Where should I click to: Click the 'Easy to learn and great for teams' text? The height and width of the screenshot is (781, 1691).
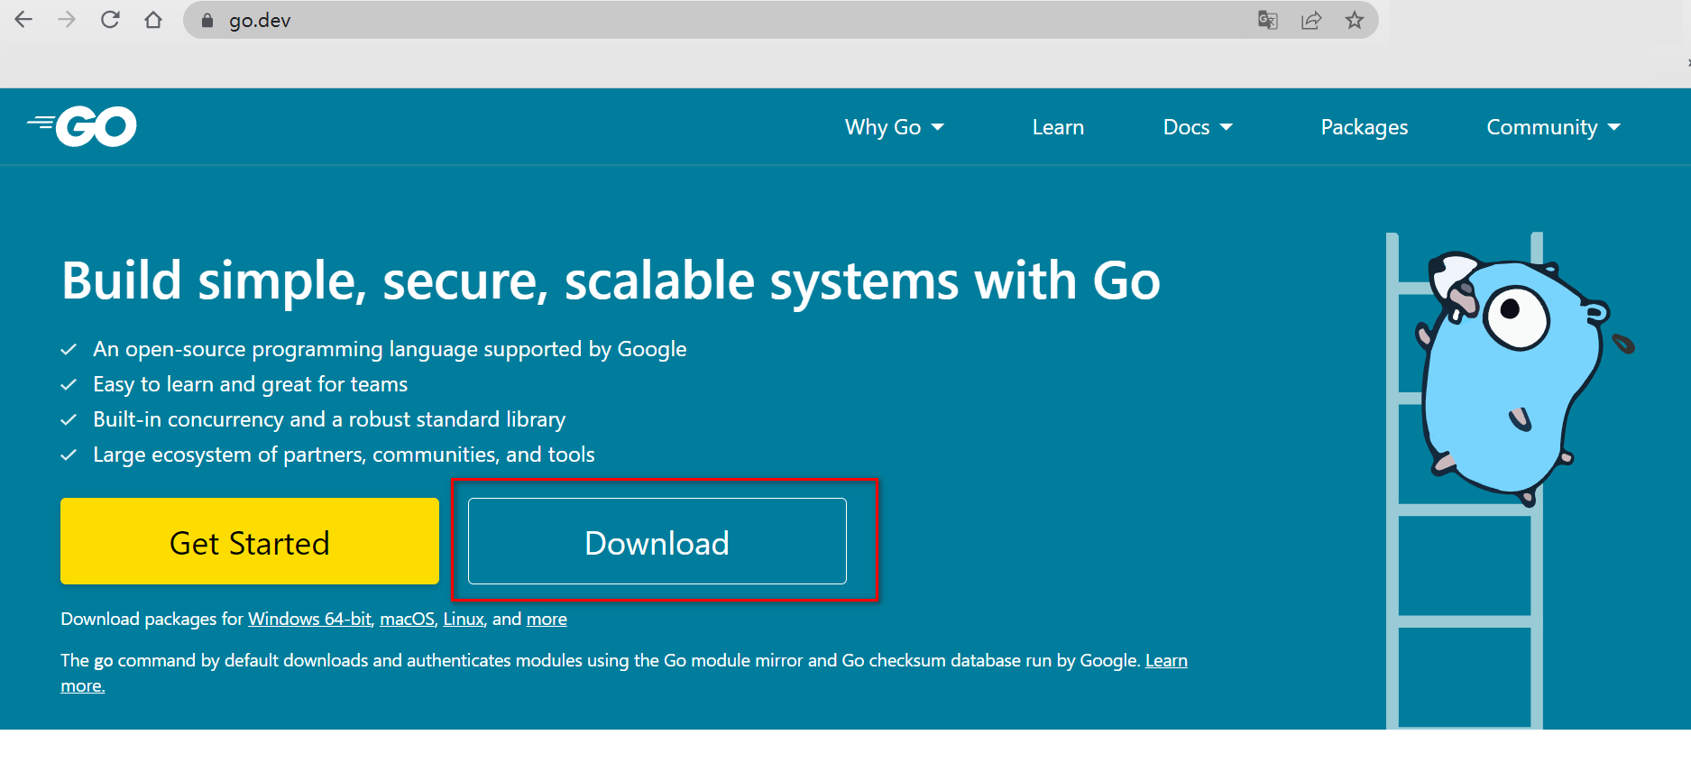(x=251, y=384)
